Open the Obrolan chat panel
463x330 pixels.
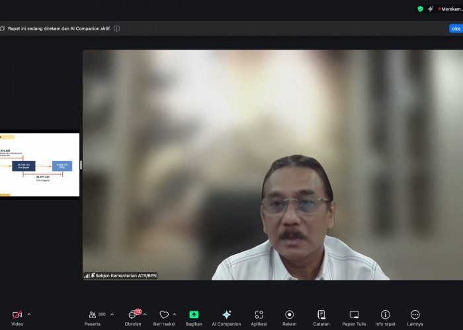pyautogui.click(x=134, y=315)
